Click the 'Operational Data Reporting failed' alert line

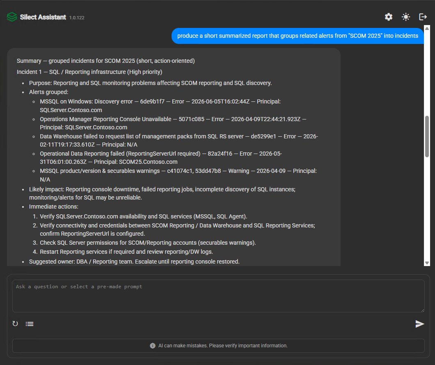(x=161, y=158)
